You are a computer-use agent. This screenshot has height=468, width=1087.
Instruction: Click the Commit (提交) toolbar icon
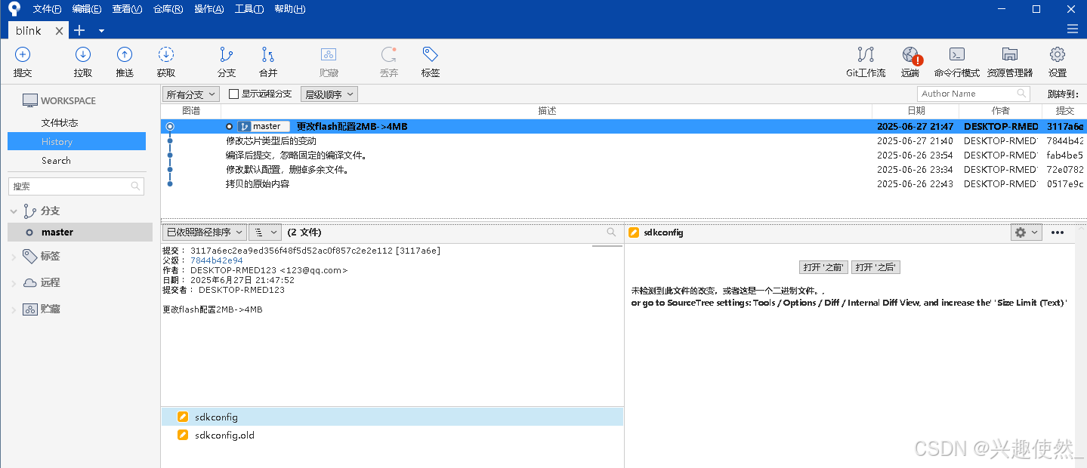click(x=23, y=54)
